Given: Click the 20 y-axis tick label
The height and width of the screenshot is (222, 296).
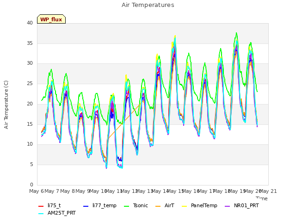Looking at the screenshot, I should click(30, 104).
